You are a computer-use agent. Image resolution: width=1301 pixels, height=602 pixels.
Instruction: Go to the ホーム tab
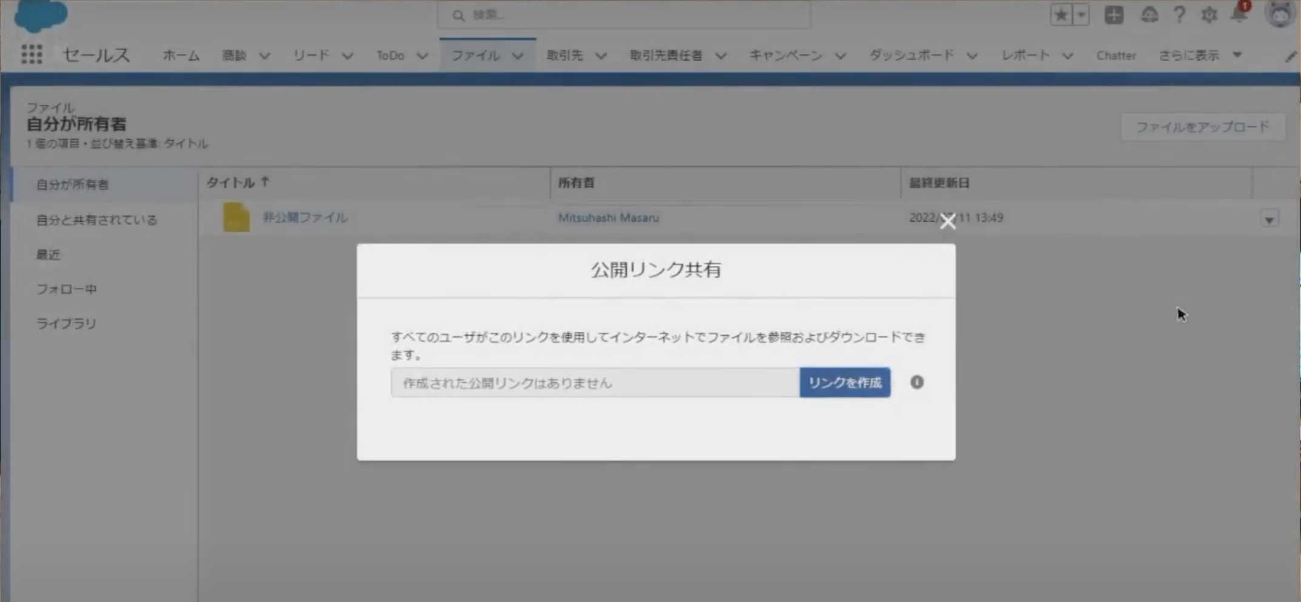click(181, 55)
